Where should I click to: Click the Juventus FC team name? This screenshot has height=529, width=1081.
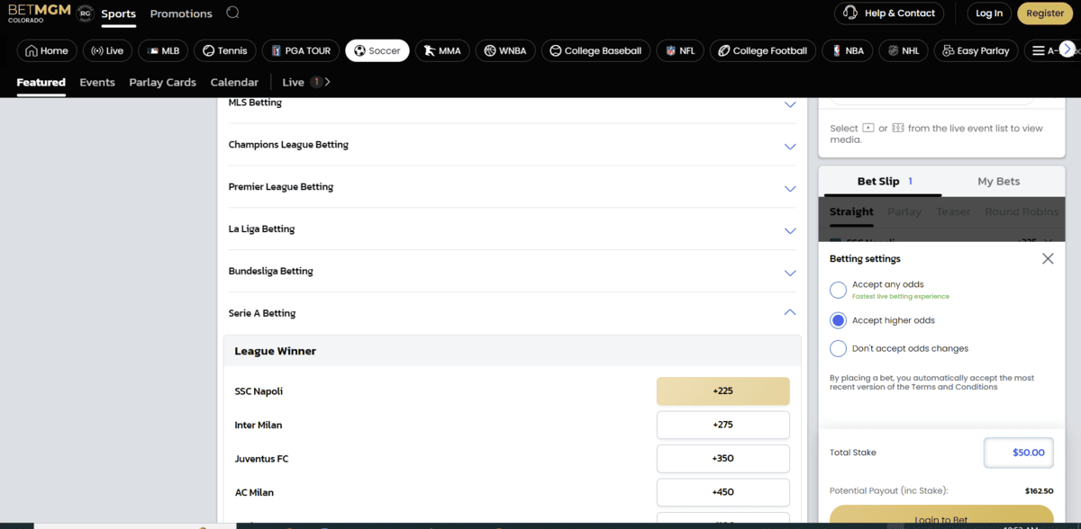point(262,459)
